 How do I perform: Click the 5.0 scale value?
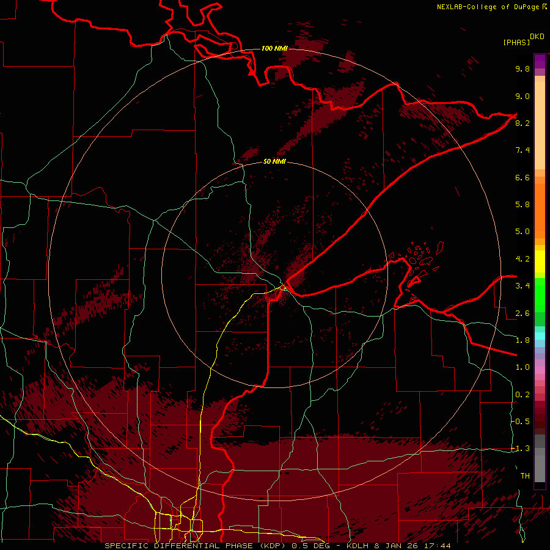(522, 232)
